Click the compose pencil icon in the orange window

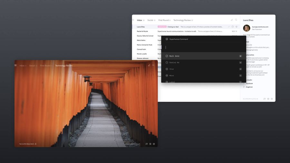[149, 65]
